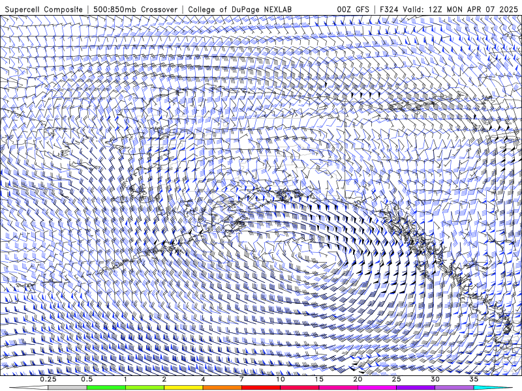522x391 pixels.
Task: Click the '25' color scale label
Action: point(397,379)
